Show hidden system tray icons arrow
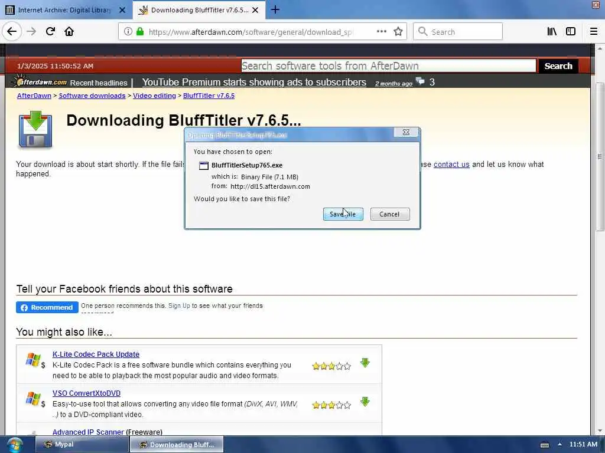This screenshot has width=605, height=453. pyautogui.click(x=560, y=445)
